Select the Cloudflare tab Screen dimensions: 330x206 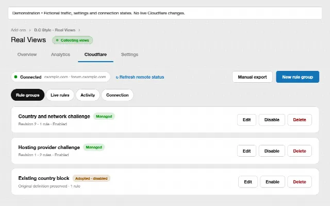click(x=95, y=54)
